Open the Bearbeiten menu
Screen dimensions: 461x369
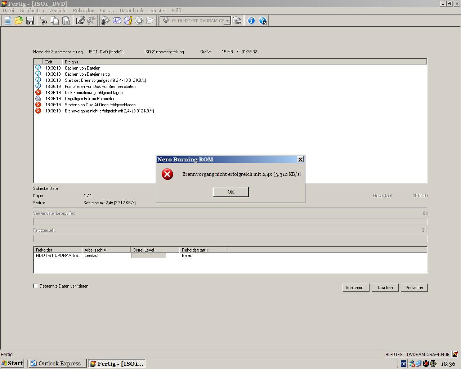pos(32,10)
